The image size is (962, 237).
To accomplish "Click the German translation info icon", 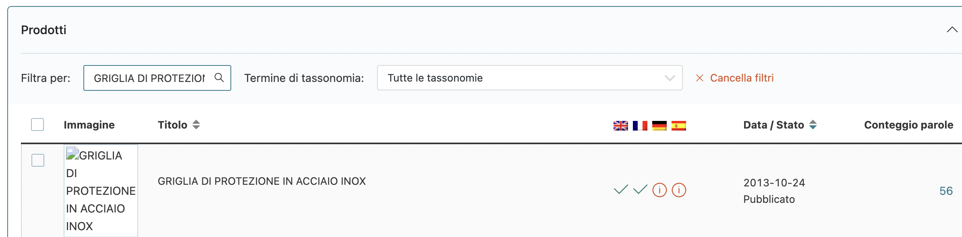I will (659, 190).
